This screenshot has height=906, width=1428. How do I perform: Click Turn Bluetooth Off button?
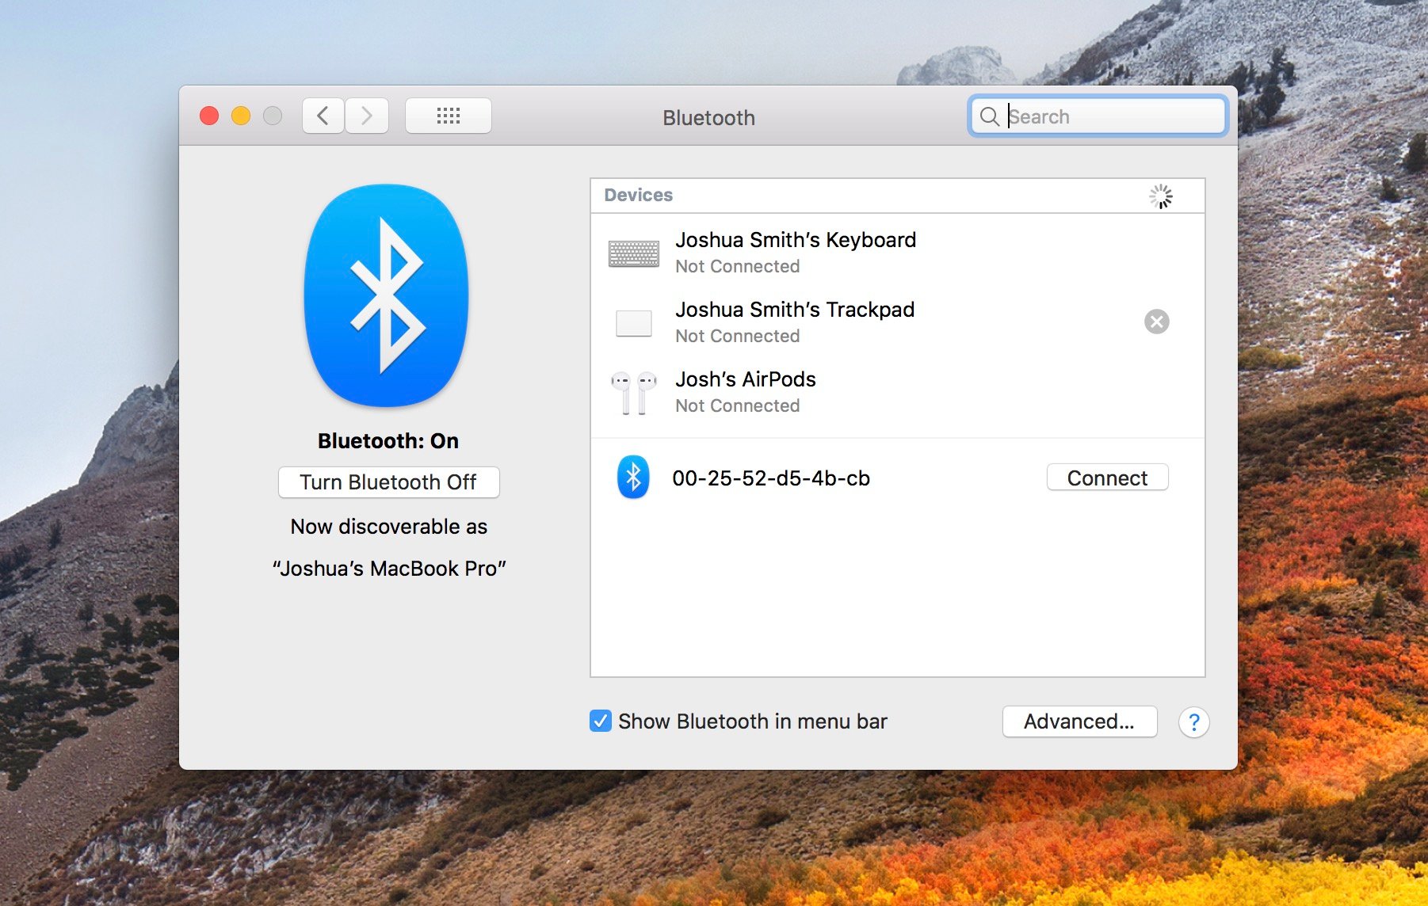pos(388,482)
